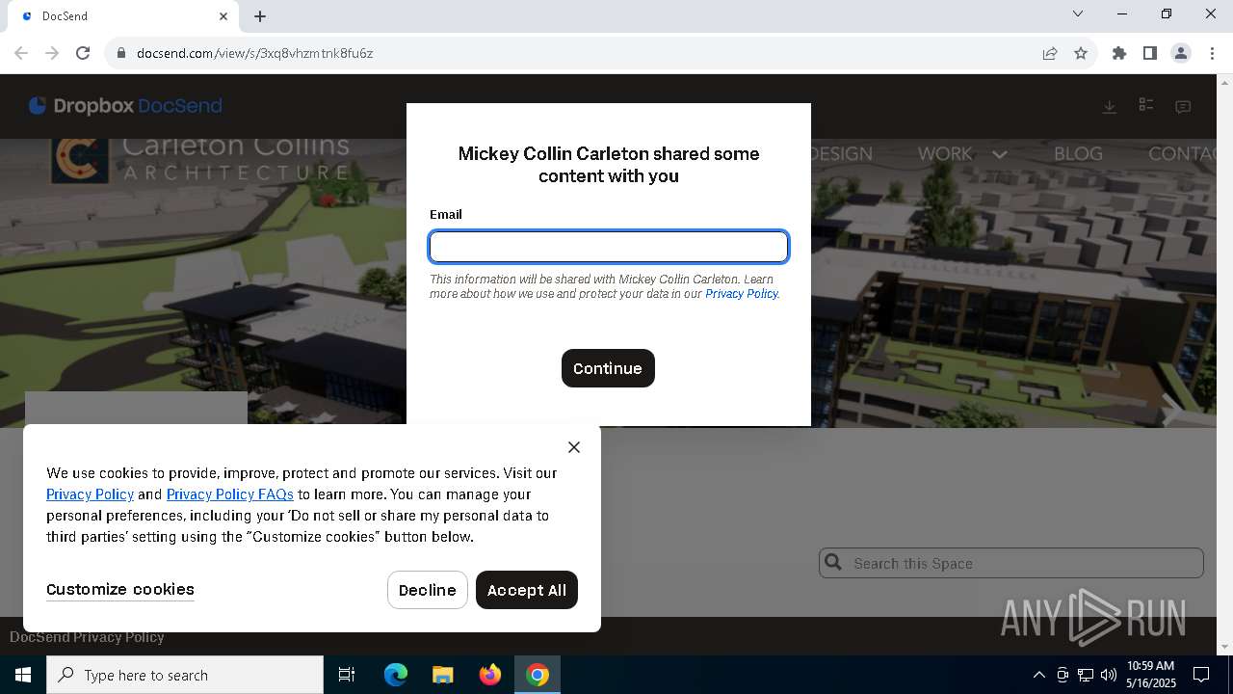The width and height of the screenshot is (1233, 694).
Task: Reload the page with browser refresh icon
Action: [83, 53]
